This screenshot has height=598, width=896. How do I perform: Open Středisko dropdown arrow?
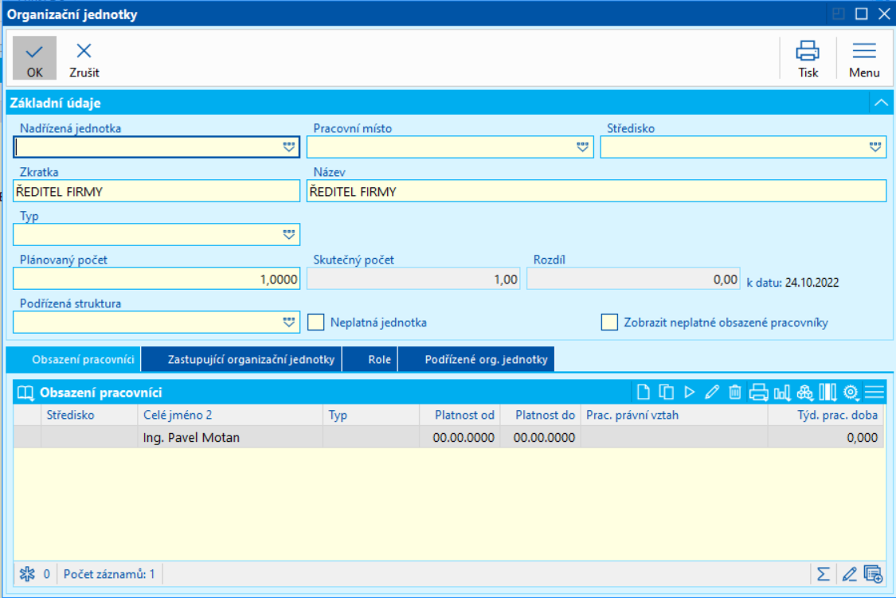[874, 147]
